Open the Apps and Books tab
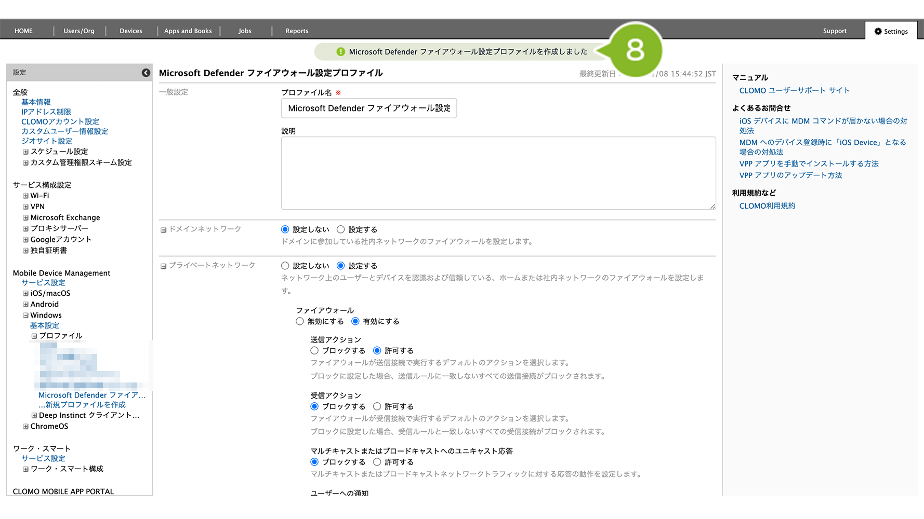Image resolution: width=924 pixels, height=519 pixels. click(x=188, y=31)
